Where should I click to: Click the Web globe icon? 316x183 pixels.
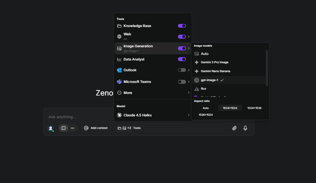[119, 37]
